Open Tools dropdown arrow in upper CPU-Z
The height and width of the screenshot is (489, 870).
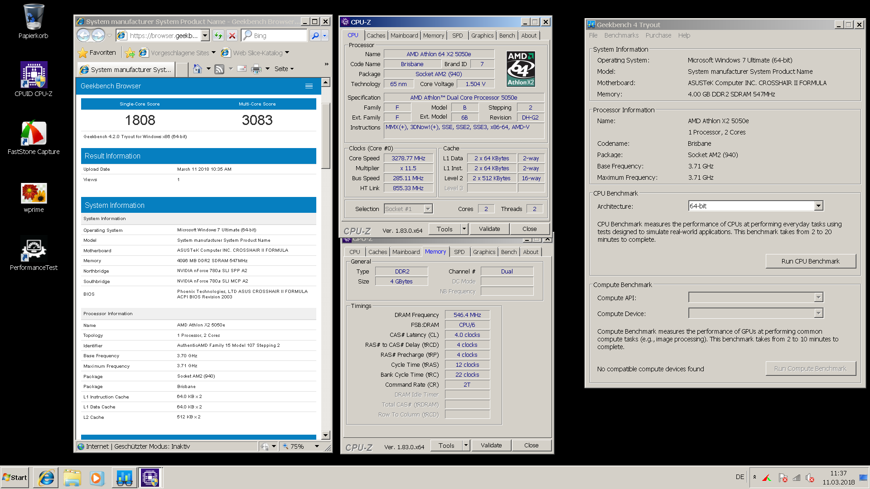(x=464, y=229)
